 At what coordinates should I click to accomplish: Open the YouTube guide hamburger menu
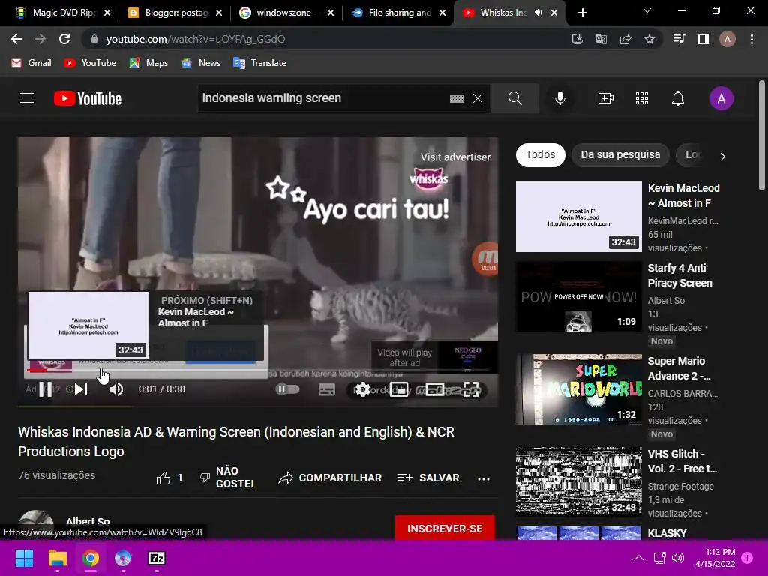click(27, 98)
